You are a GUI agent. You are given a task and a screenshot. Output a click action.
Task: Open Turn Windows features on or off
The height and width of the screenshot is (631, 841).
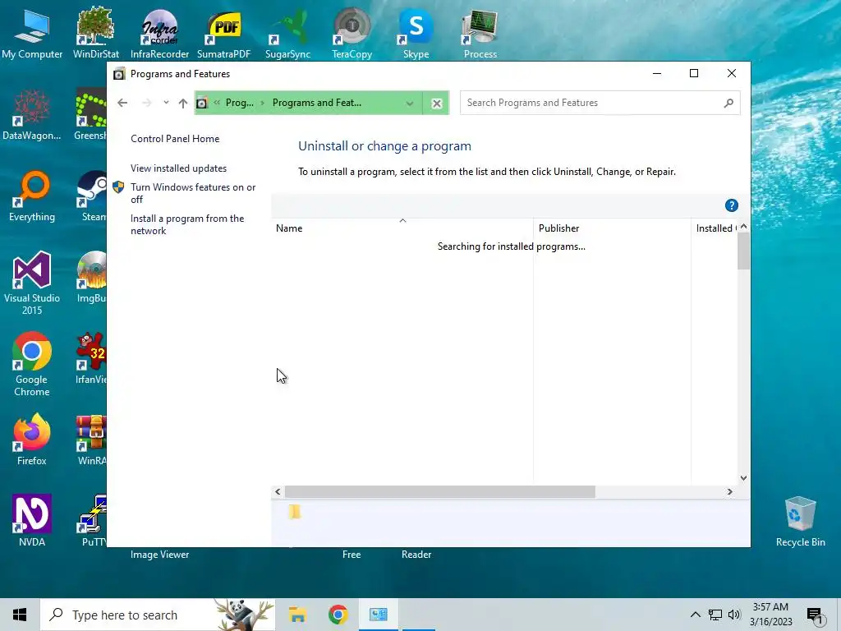coord(193,193)
